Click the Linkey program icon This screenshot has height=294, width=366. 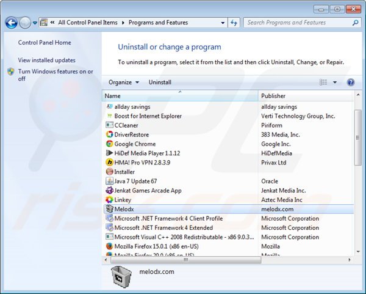coord(109,200)
